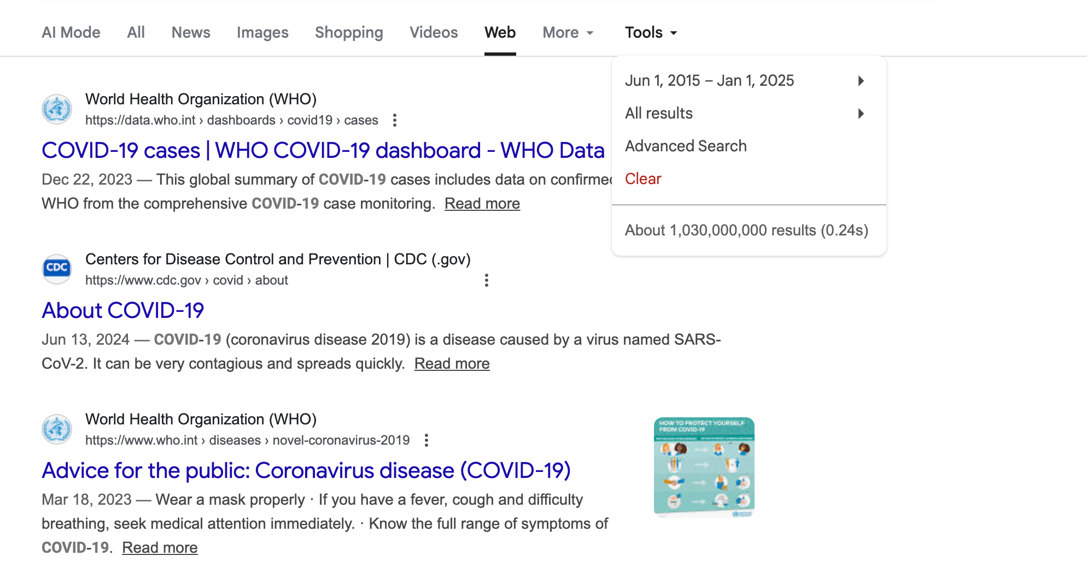Expand the All results submenu arrow
The width and height of the screenshot is (1087, 579).
click(x=861, y=114)
